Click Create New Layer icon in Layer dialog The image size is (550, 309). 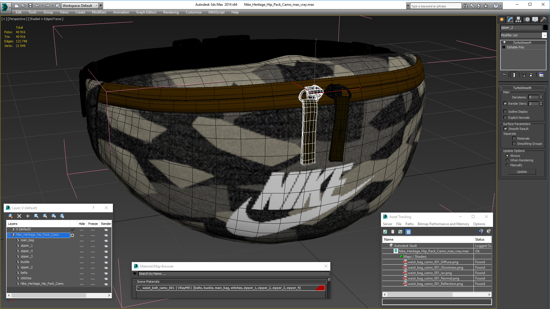pyautogui.click(x=11, y=216)
